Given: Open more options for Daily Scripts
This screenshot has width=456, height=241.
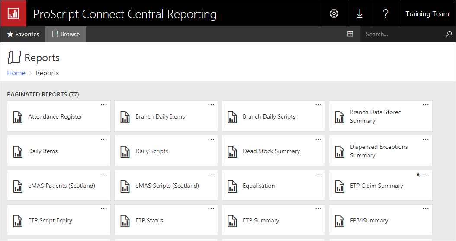Looking at the screenshot, I should [211, 139].
